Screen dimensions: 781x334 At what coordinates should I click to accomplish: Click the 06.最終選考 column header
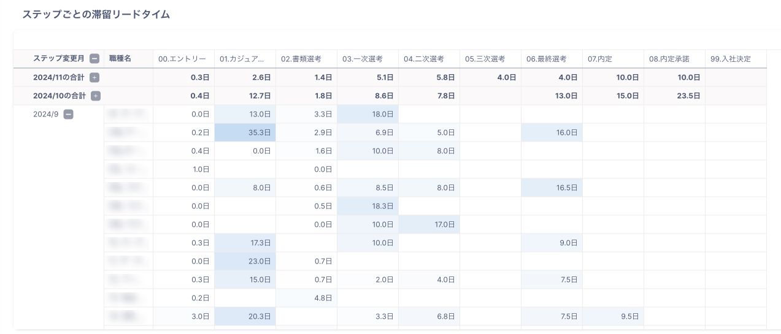(x=547, y=59)
